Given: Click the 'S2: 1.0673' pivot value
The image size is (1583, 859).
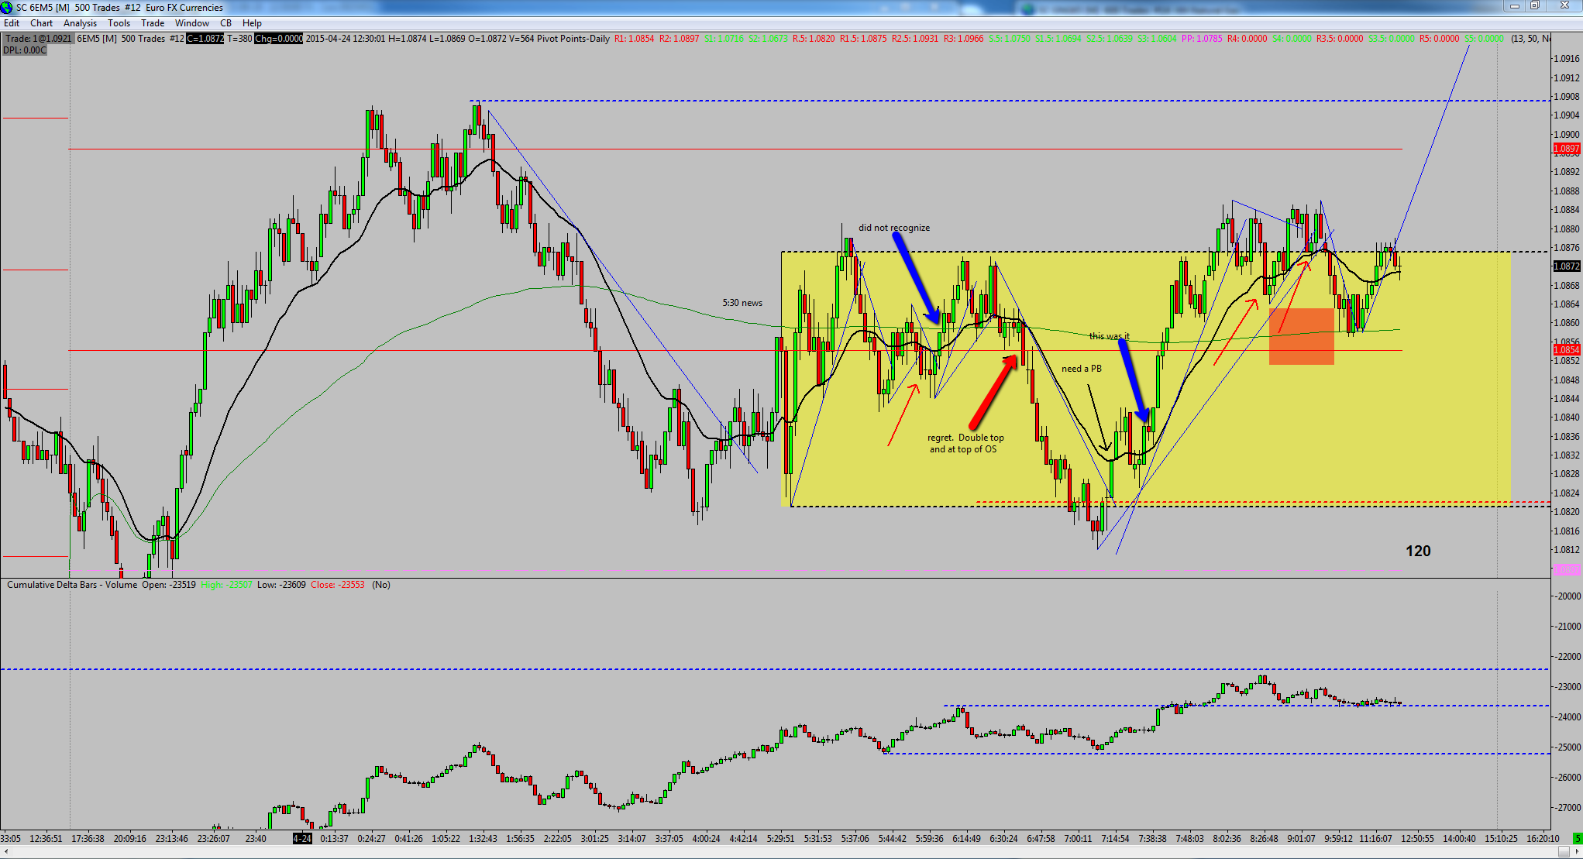Looking at the screenshot, I should 768,39.
